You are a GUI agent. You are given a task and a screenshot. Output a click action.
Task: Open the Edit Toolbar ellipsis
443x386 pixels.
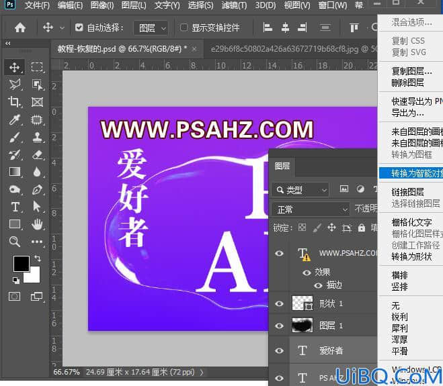coord(37,242)
